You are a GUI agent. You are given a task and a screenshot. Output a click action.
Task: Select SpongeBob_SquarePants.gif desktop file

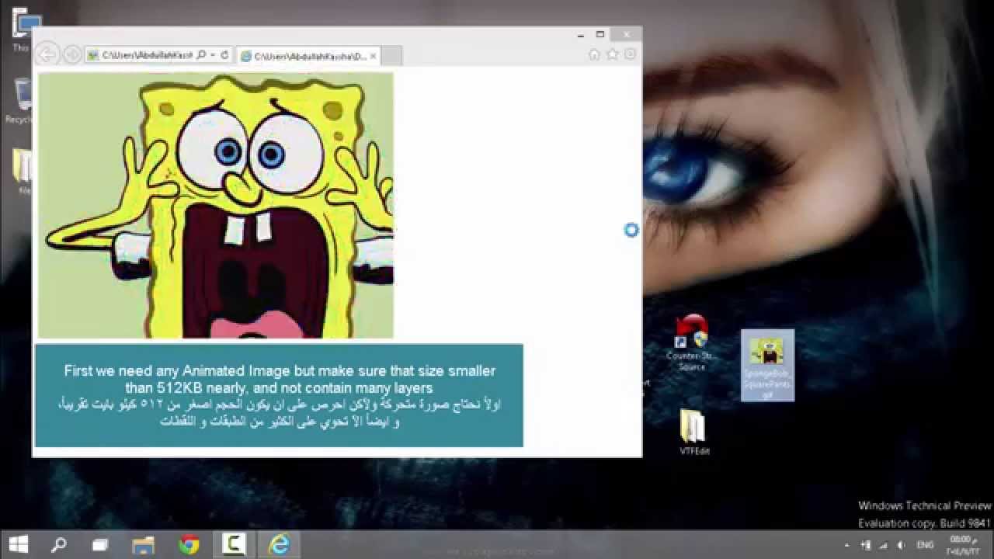point(767,366)
